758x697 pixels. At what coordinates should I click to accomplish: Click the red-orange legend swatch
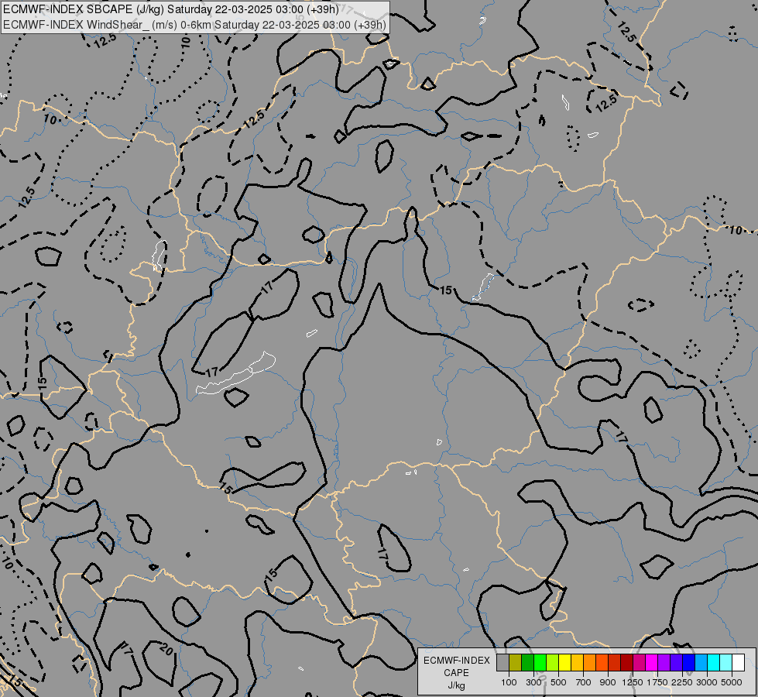602,663
